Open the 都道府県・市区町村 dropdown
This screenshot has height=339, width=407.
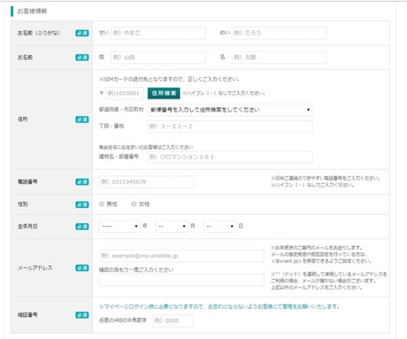click(230, 109)
